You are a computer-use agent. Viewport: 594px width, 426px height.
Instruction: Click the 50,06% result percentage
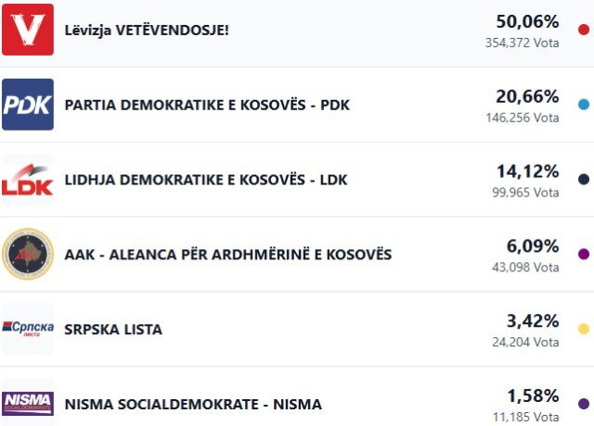point(527,21)
